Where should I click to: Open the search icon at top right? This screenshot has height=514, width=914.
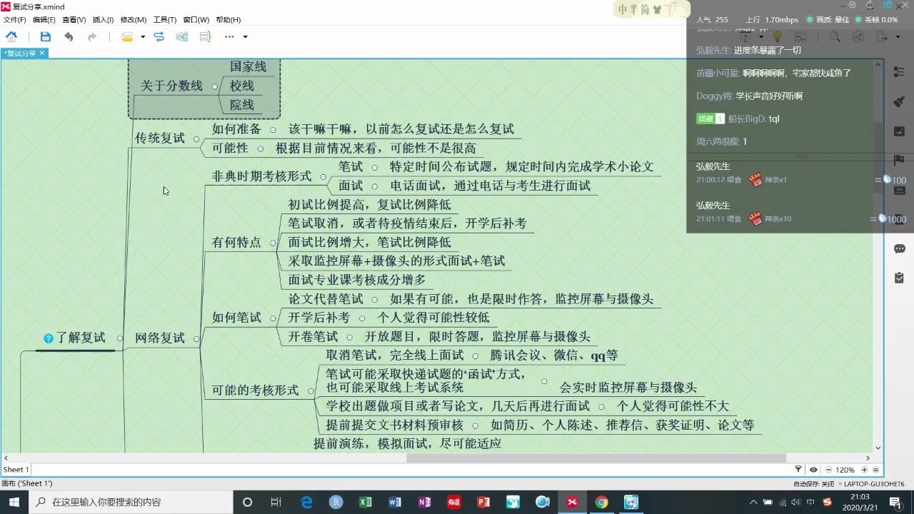(x=835, y=37)
